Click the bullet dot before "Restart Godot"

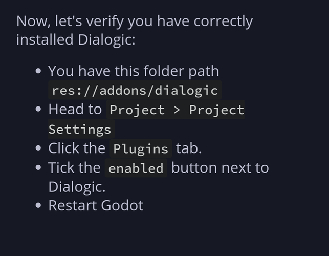tap(38, 206)
